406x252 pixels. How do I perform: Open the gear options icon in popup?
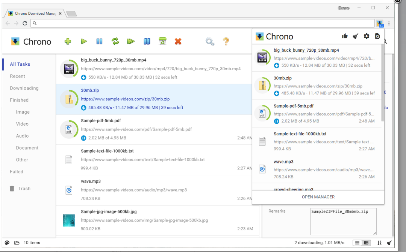(x=367, y=36)
